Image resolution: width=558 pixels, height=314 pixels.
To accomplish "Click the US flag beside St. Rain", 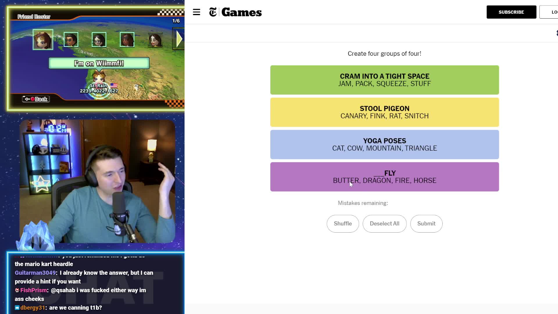I will 114,85.
